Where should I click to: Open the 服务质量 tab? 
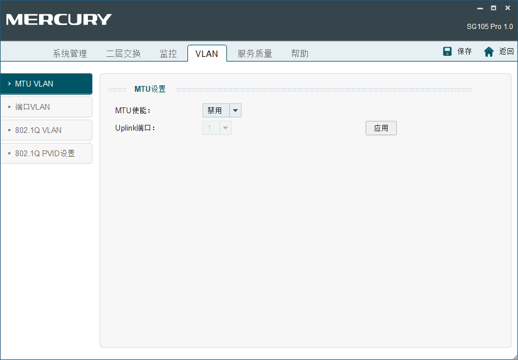click(x=255, y=53)
